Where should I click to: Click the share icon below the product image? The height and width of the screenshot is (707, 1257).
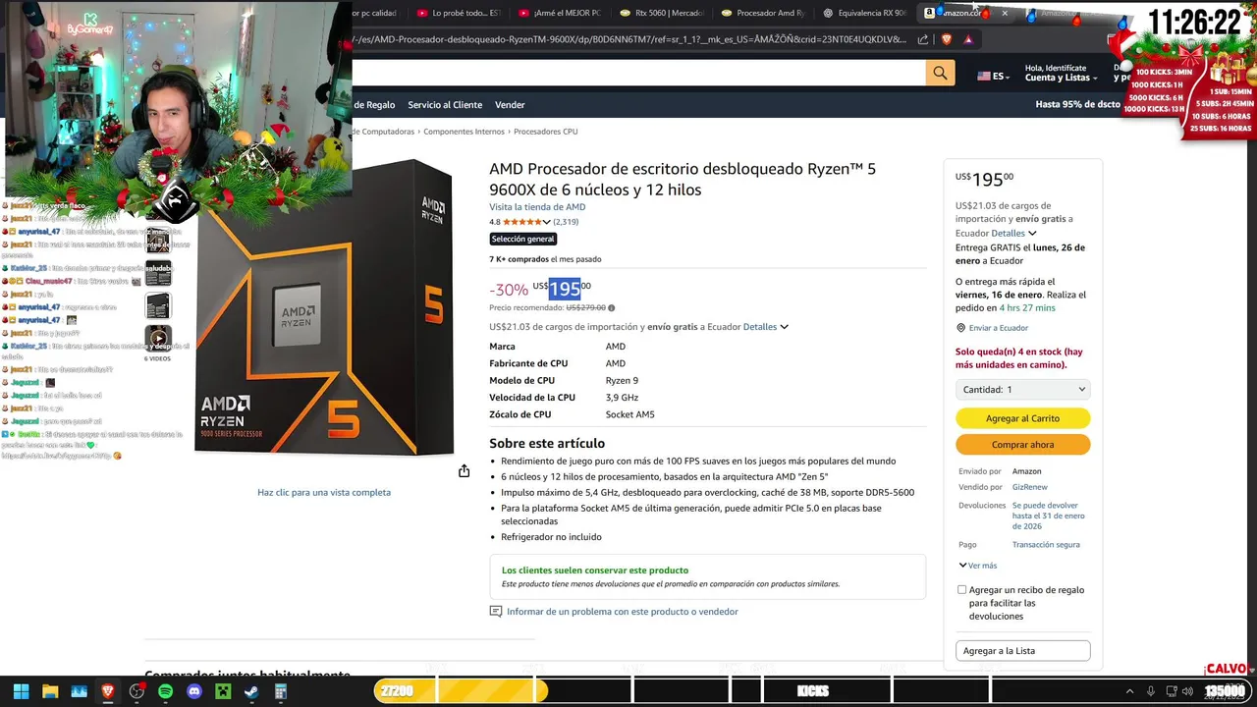coord(464,471)
